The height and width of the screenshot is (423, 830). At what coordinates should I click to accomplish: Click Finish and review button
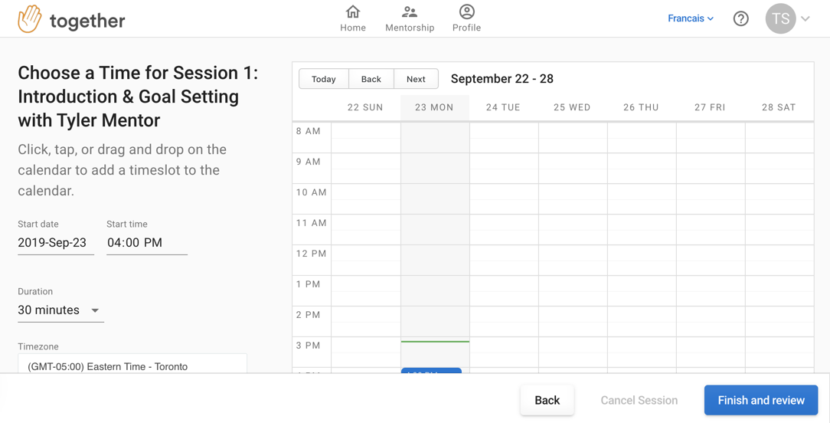tap(760, 400)
